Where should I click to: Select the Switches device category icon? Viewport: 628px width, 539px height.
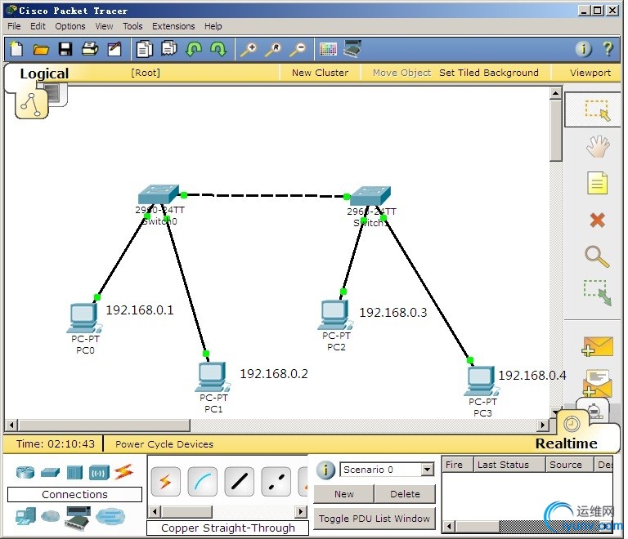(x=50, y=472)
